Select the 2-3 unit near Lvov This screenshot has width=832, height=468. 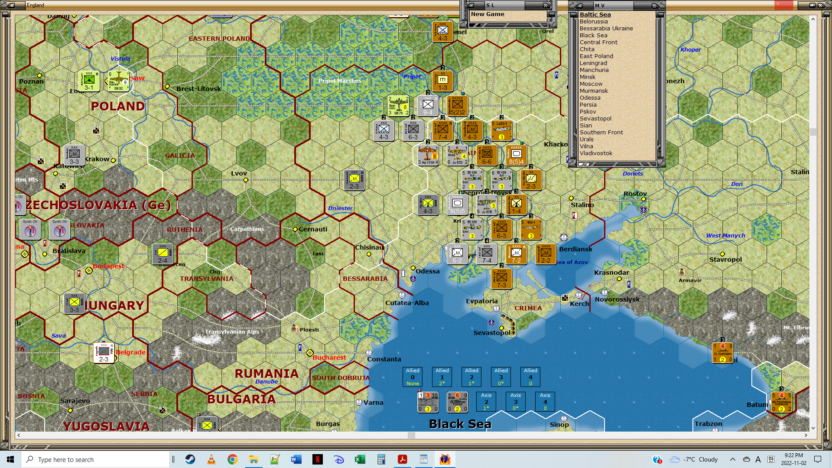pyautogui.click(x=354, y=180)
